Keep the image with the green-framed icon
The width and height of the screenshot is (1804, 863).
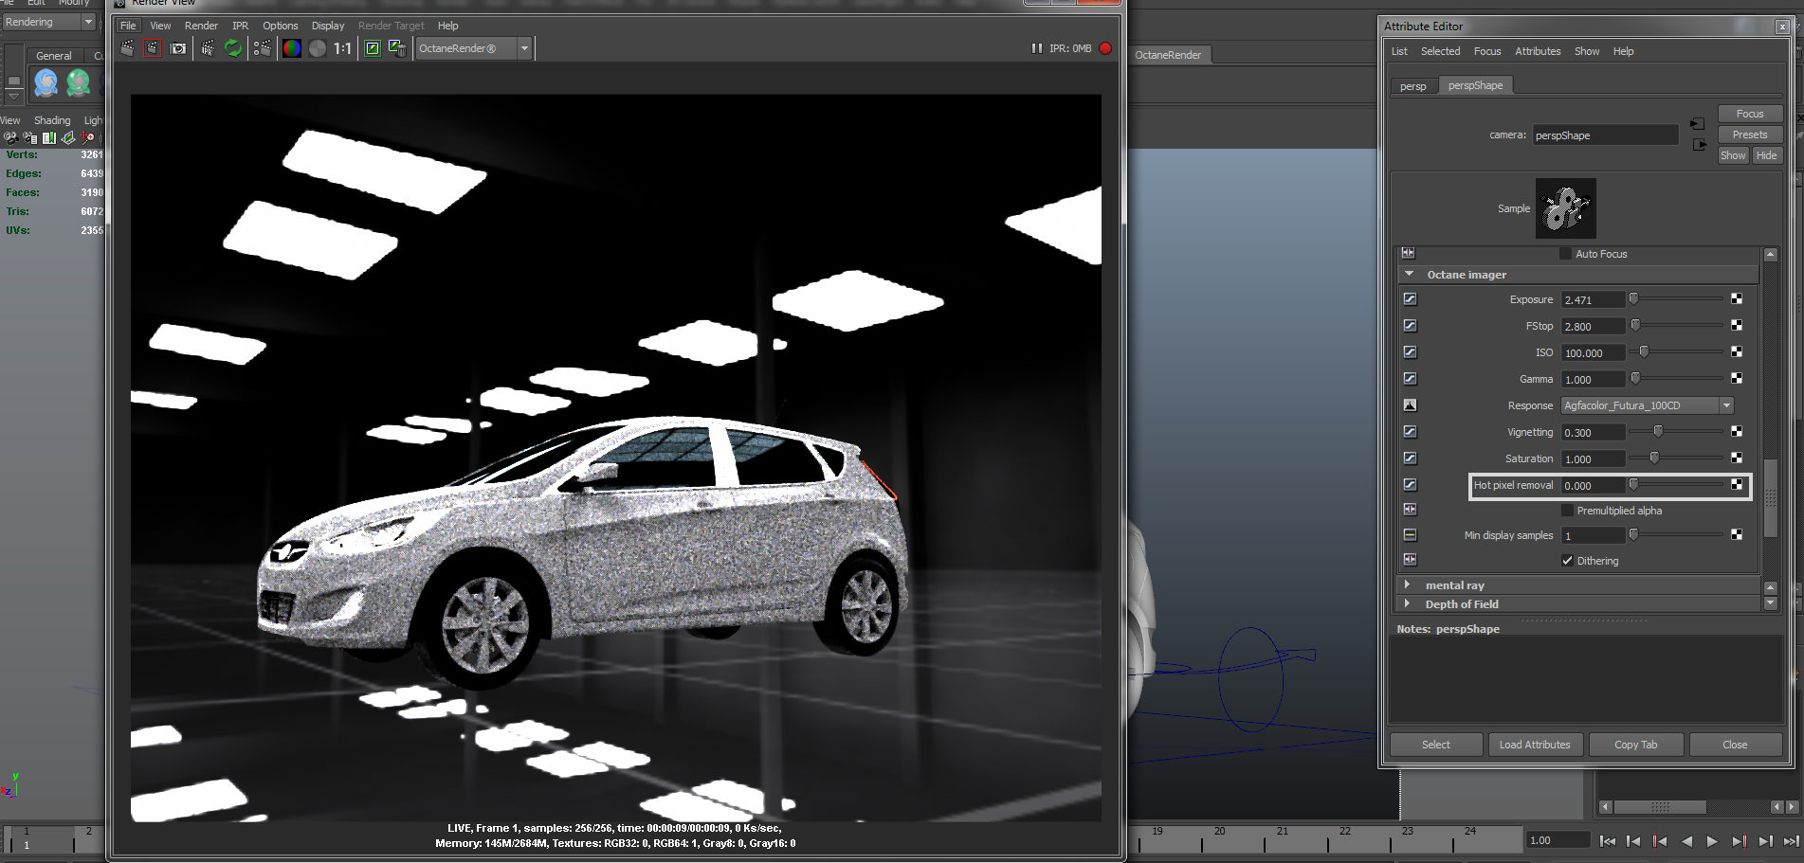coord(373,48)
